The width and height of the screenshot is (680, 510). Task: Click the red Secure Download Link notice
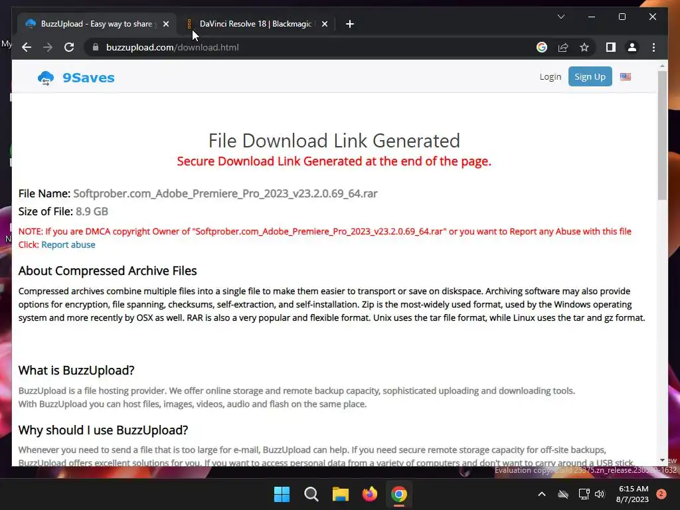[x=334, y=161]
